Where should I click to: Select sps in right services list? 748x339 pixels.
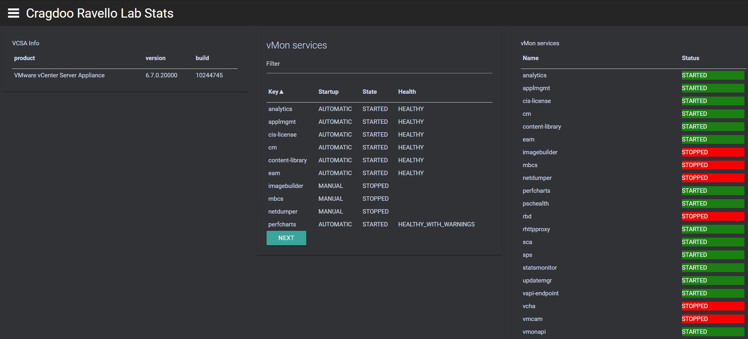pyautogui.click(x=528, y=255)
